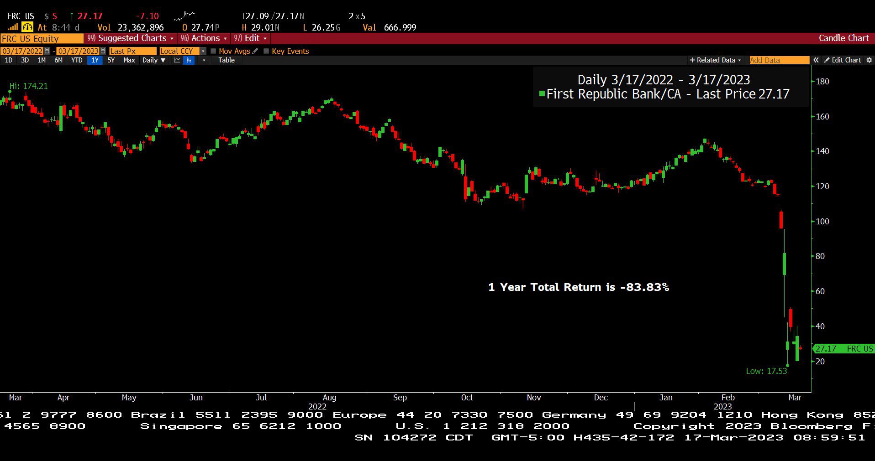Select the 6M range tab
The height and width of the screenshot is (461, 875).
(58, 60)
